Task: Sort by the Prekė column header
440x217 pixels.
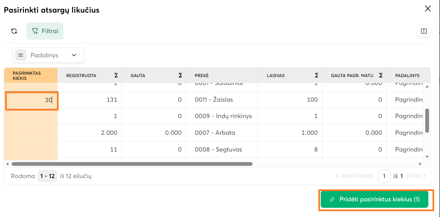Action: 202,75
